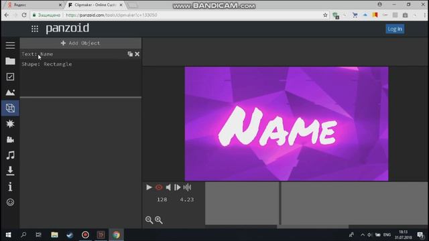Duplicate the Text: Name object

coord(130,54)
